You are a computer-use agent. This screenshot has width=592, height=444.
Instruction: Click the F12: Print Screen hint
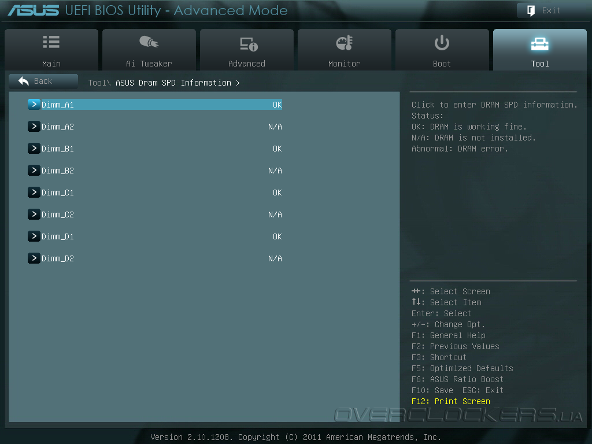click(451, 401)
